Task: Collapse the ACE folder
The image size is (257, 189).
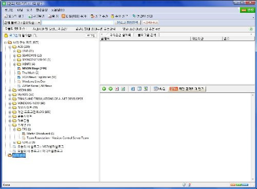Action: (x=10, y=47)
